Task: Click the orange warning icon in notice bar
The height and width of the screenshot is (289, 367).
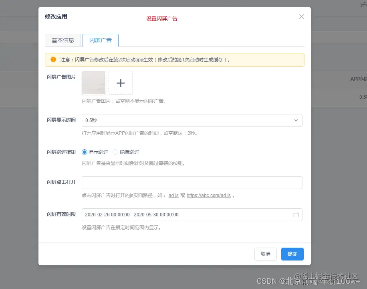Action: click(x=53, y=59)
